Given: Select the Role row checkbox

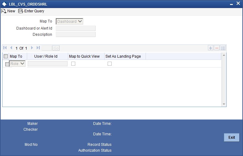Looking at the screenshot, I should point(7,64).
